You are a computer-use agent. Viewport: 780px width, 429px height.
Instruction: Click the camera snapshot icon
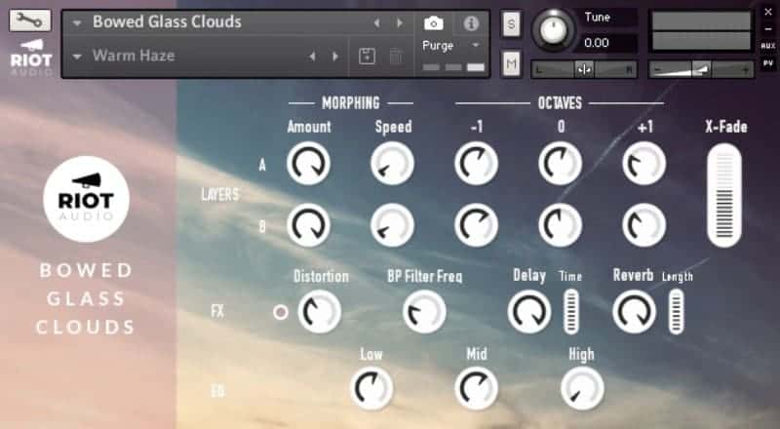click(x=434, y=22)
